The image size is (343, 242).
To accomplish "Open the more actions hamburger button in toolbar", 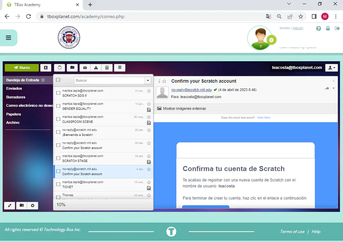I will click(120, 68).
